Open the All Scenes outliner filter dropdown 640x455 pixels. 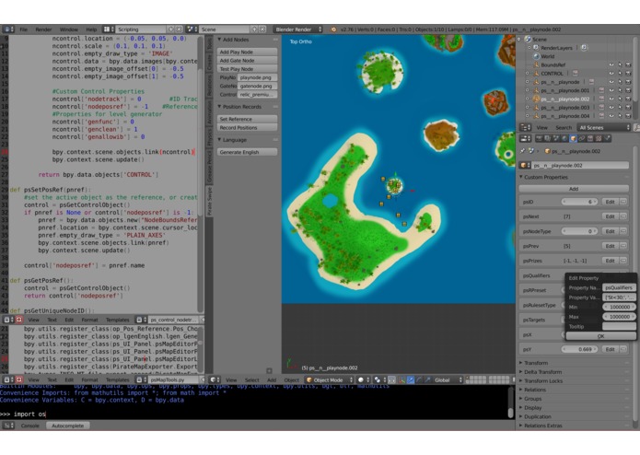(604, 128)
